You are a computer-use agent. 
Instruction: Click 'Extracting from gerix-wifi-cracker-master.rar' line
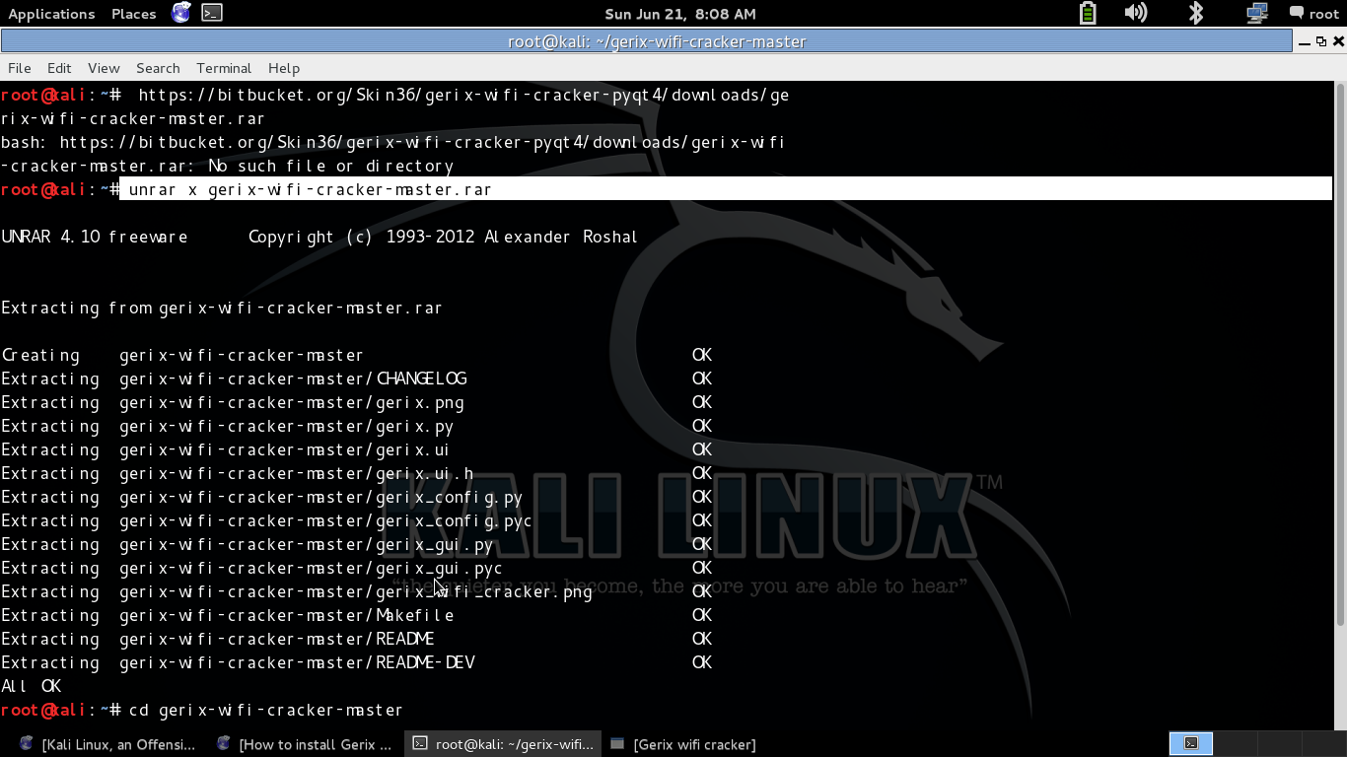click(222, 308)
